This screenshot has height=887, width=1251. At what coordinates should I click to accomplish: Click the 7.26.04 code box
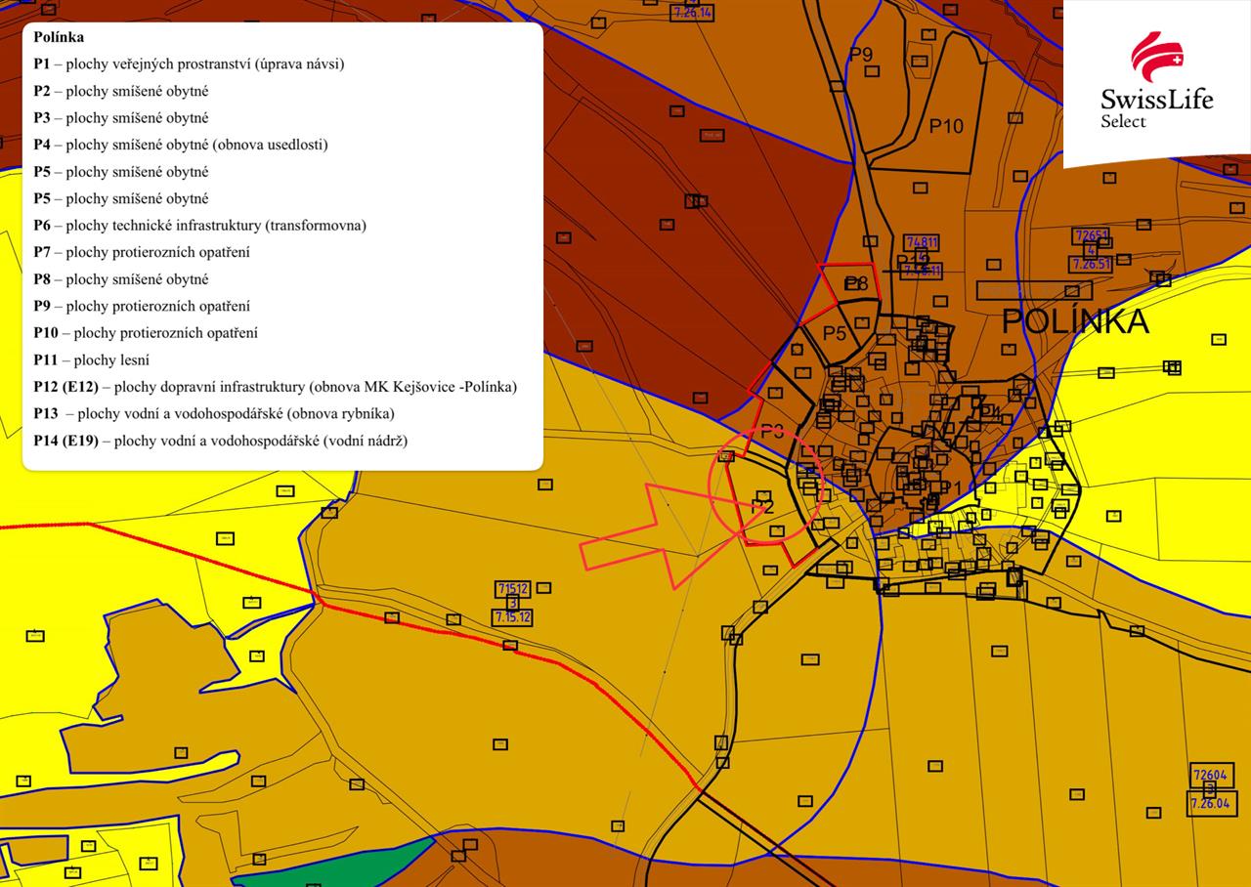1210,803
